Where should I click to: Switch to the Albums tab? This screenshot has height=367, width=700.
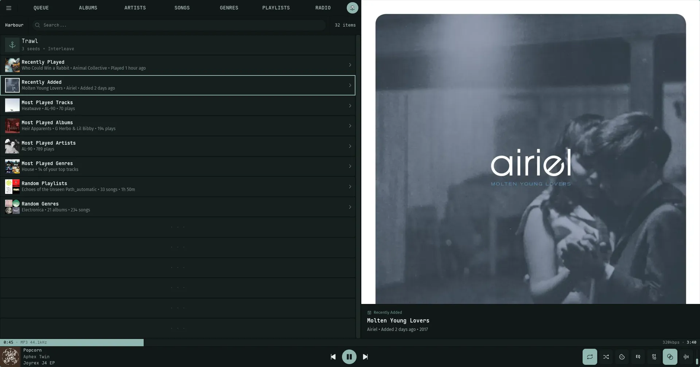88,8
